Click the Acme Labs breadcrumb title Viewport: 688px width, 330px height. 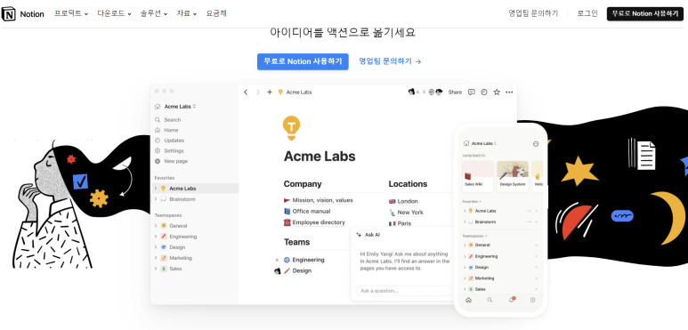(299, 92)
